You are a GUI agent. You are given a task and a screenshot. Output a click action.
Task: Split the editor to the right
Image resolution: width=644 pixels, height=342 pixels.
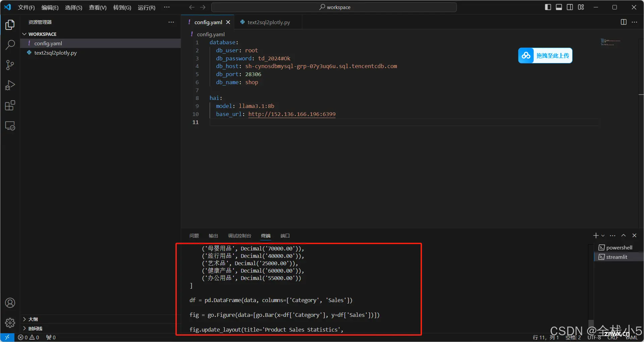(x=624, y=22)
